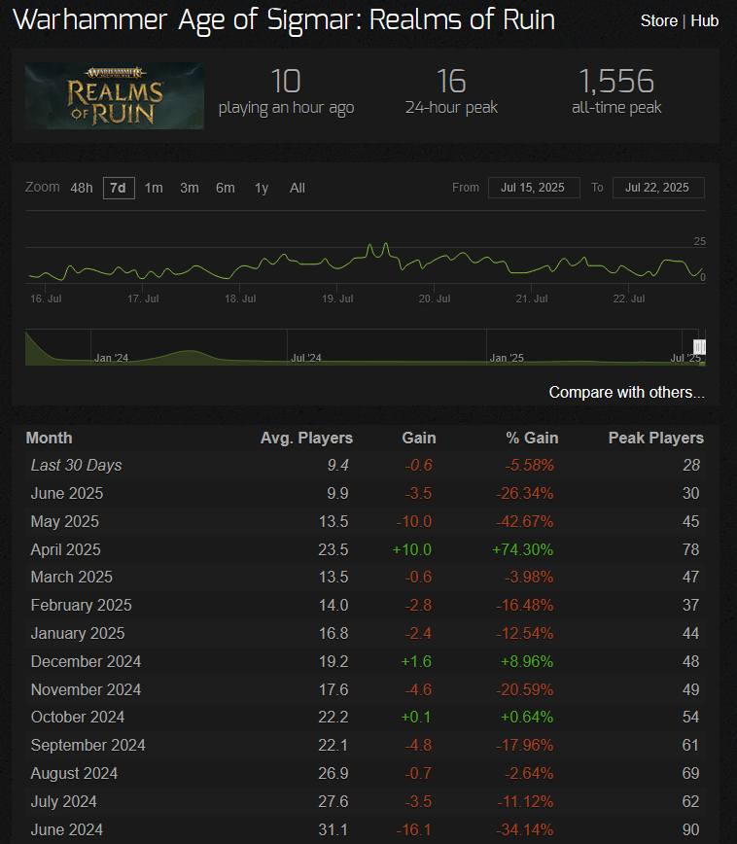Click the -42.67% value for May 2025

pyautogui.click(x=524, y=521)
